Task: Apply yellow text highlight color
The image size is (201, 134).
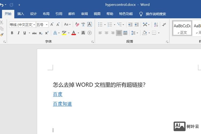Action: 64,33
